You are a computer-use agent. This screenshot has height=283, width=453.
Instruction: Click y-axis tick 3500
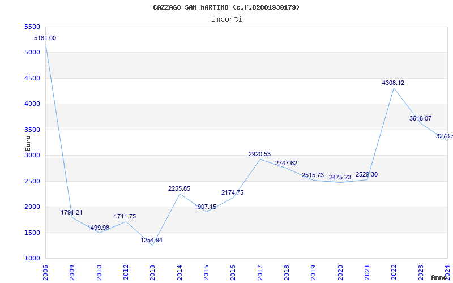(32, 130)
